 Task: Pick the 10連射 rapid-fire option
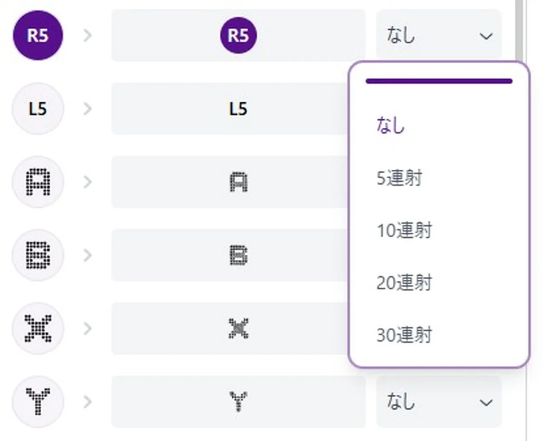[404, 230]
